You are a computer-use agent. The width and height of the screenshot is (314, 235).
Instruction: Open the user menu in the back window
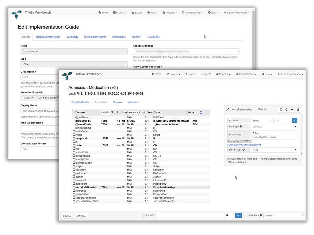[x=236, y=13]
